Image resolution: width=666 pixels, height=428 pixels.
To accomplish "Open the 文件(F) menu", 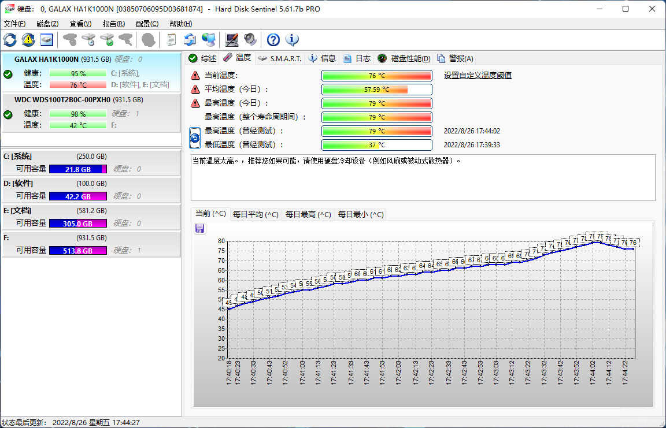I will [x=15, y=24].
